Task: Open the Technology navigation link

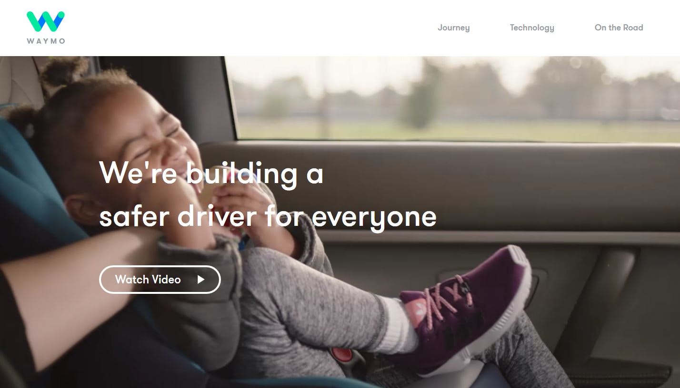Action: (532, 28)
